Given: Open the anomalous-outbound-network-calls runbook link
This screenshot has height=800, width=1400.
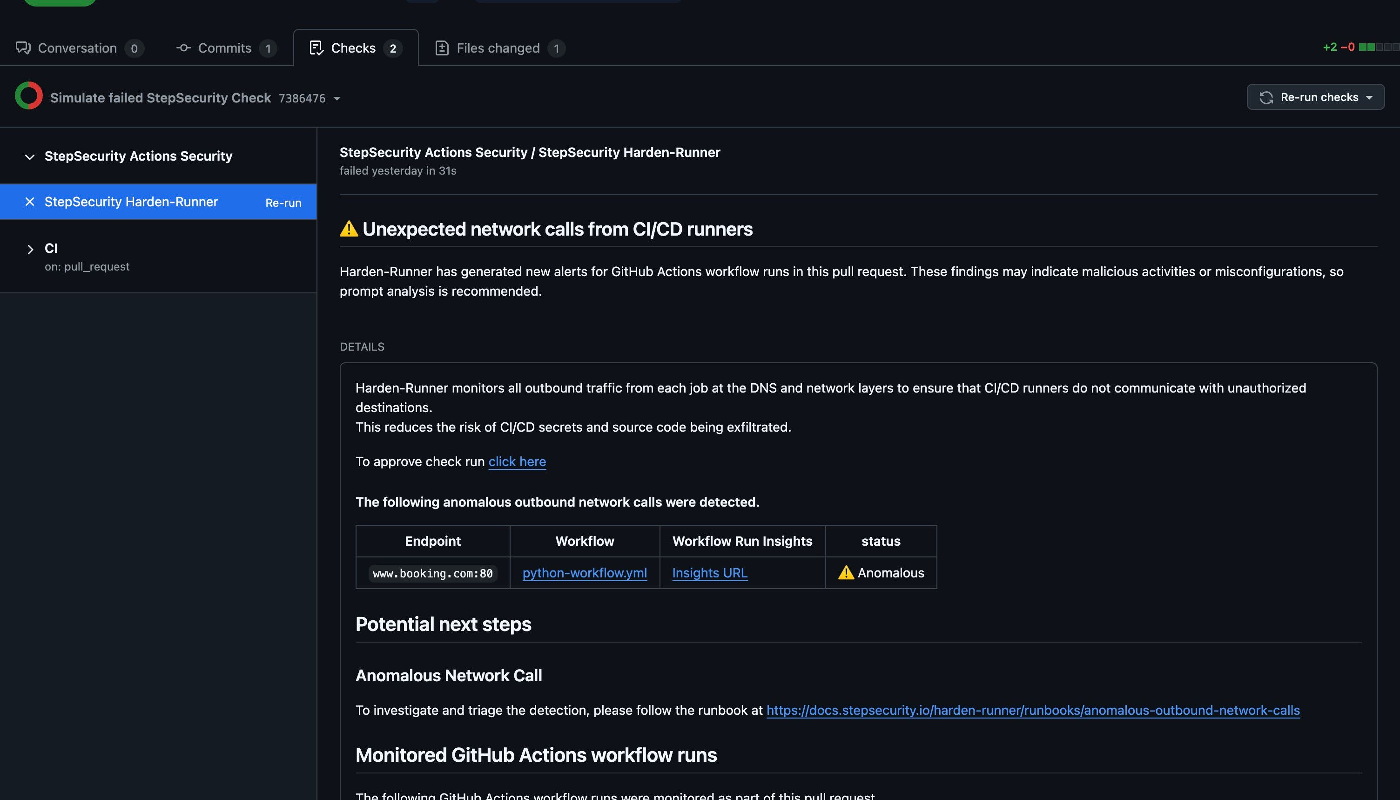Looking at the screenshot, I should coord(1033,710).
